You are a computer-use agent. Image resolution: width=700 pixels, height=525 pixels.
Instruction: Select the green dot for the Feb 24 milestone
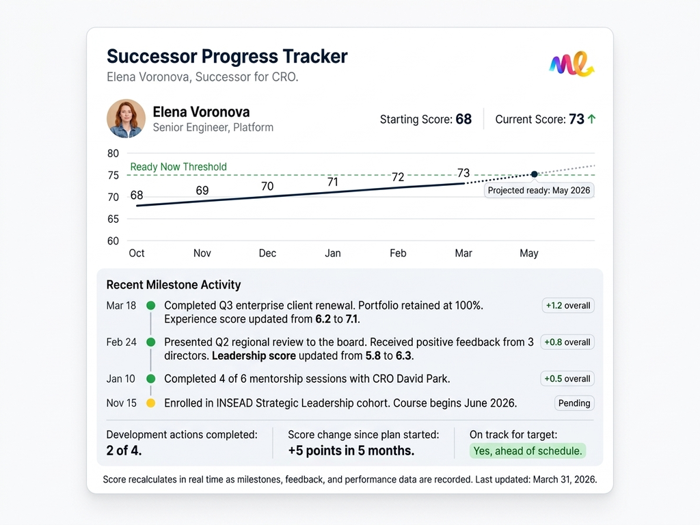[x=150, y=342]
